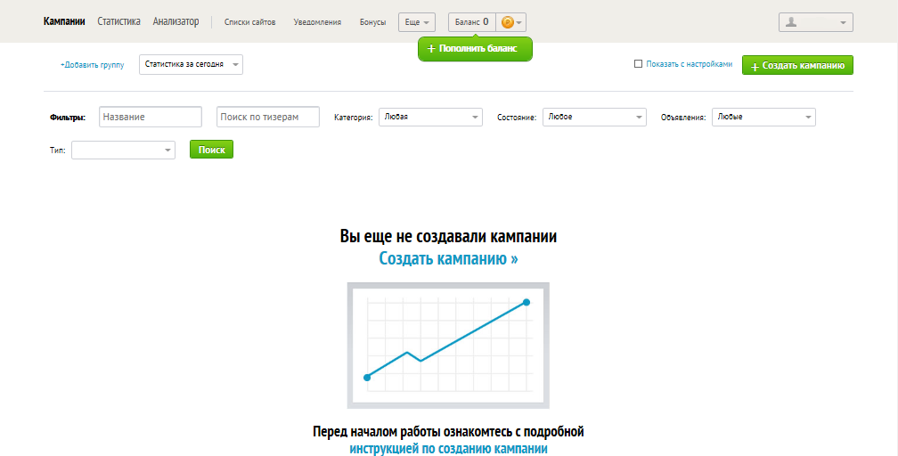Open the 'Объявления' dropdown set to Любые
The width and height of the screenshot is (898, 456).
[x=763, y=117]
